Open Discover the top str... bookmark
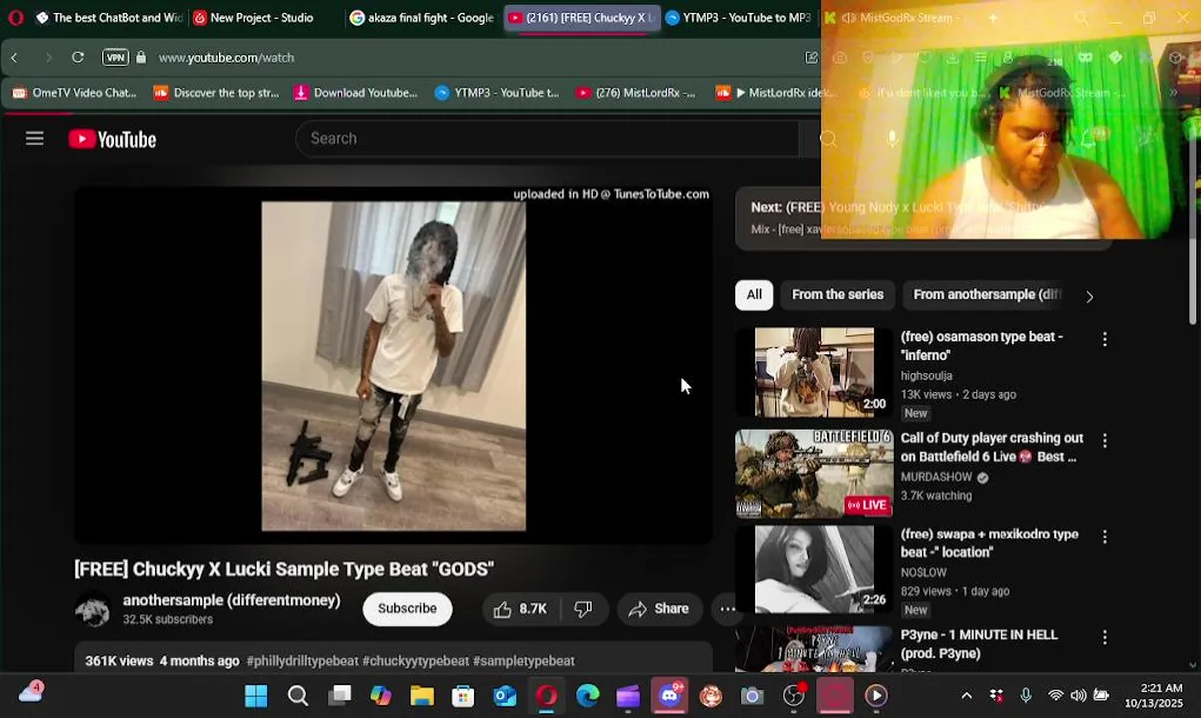Image resolution: width=1201 pixels, height=718 pixels. 216,93
